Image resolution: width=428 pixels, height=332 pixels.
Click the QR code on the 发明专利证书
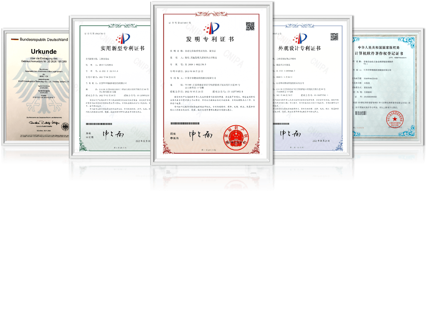250,26
